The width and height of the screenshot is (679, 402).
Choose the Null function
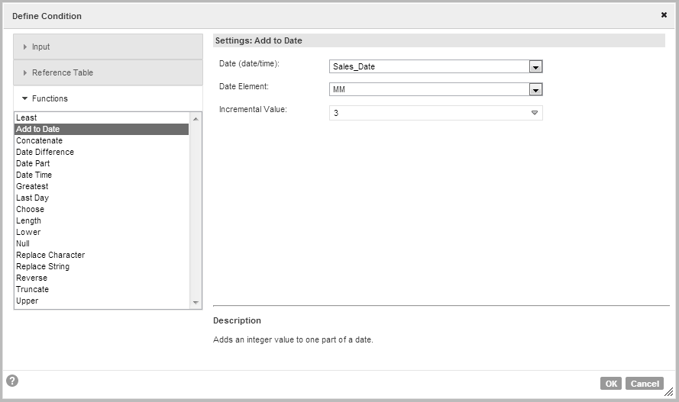tap(102, 244)
